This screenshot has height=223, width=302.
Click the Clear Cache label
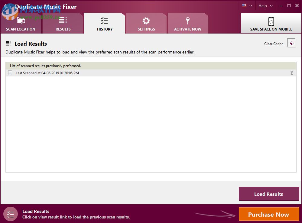(274, 44)
